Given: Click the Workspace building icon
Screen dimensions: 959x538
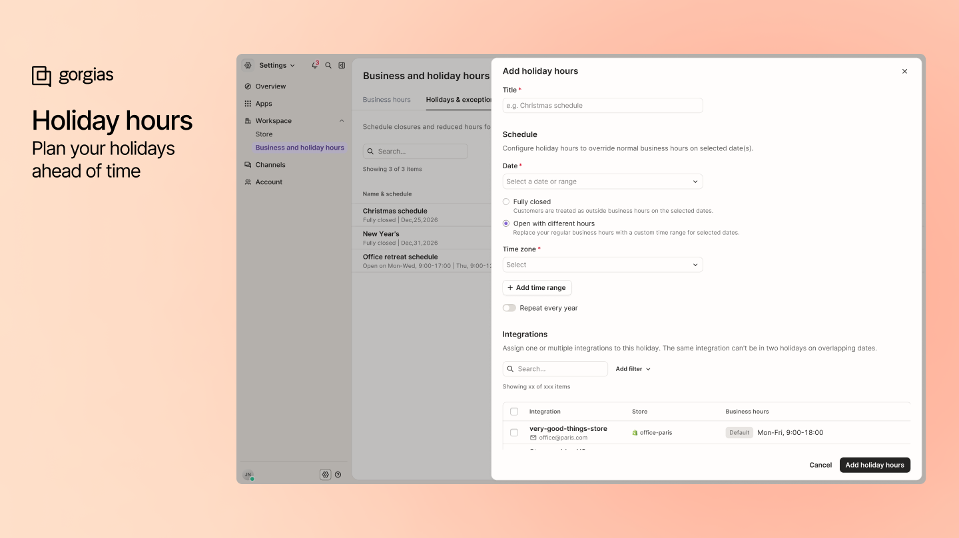Looking at the screenshot, I should (248, 121).
